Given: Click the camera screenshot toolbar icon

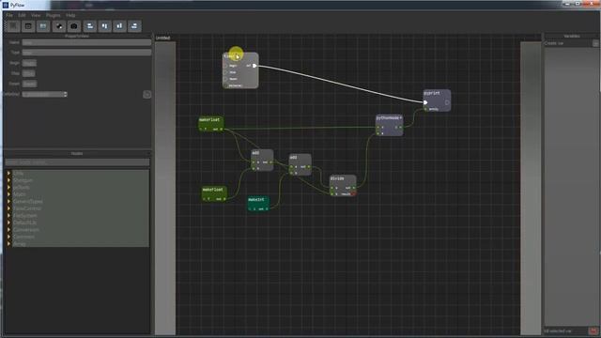Looking at the screenshot, I should pos(74,26).
